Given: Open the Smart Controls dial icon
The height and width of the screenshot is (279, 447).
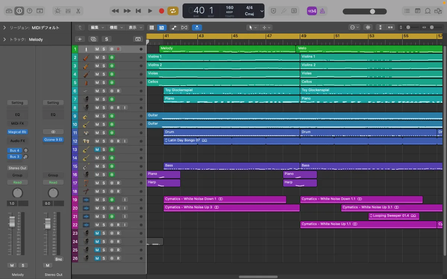Looking at the screenshot, I should [x=58, y=11].
